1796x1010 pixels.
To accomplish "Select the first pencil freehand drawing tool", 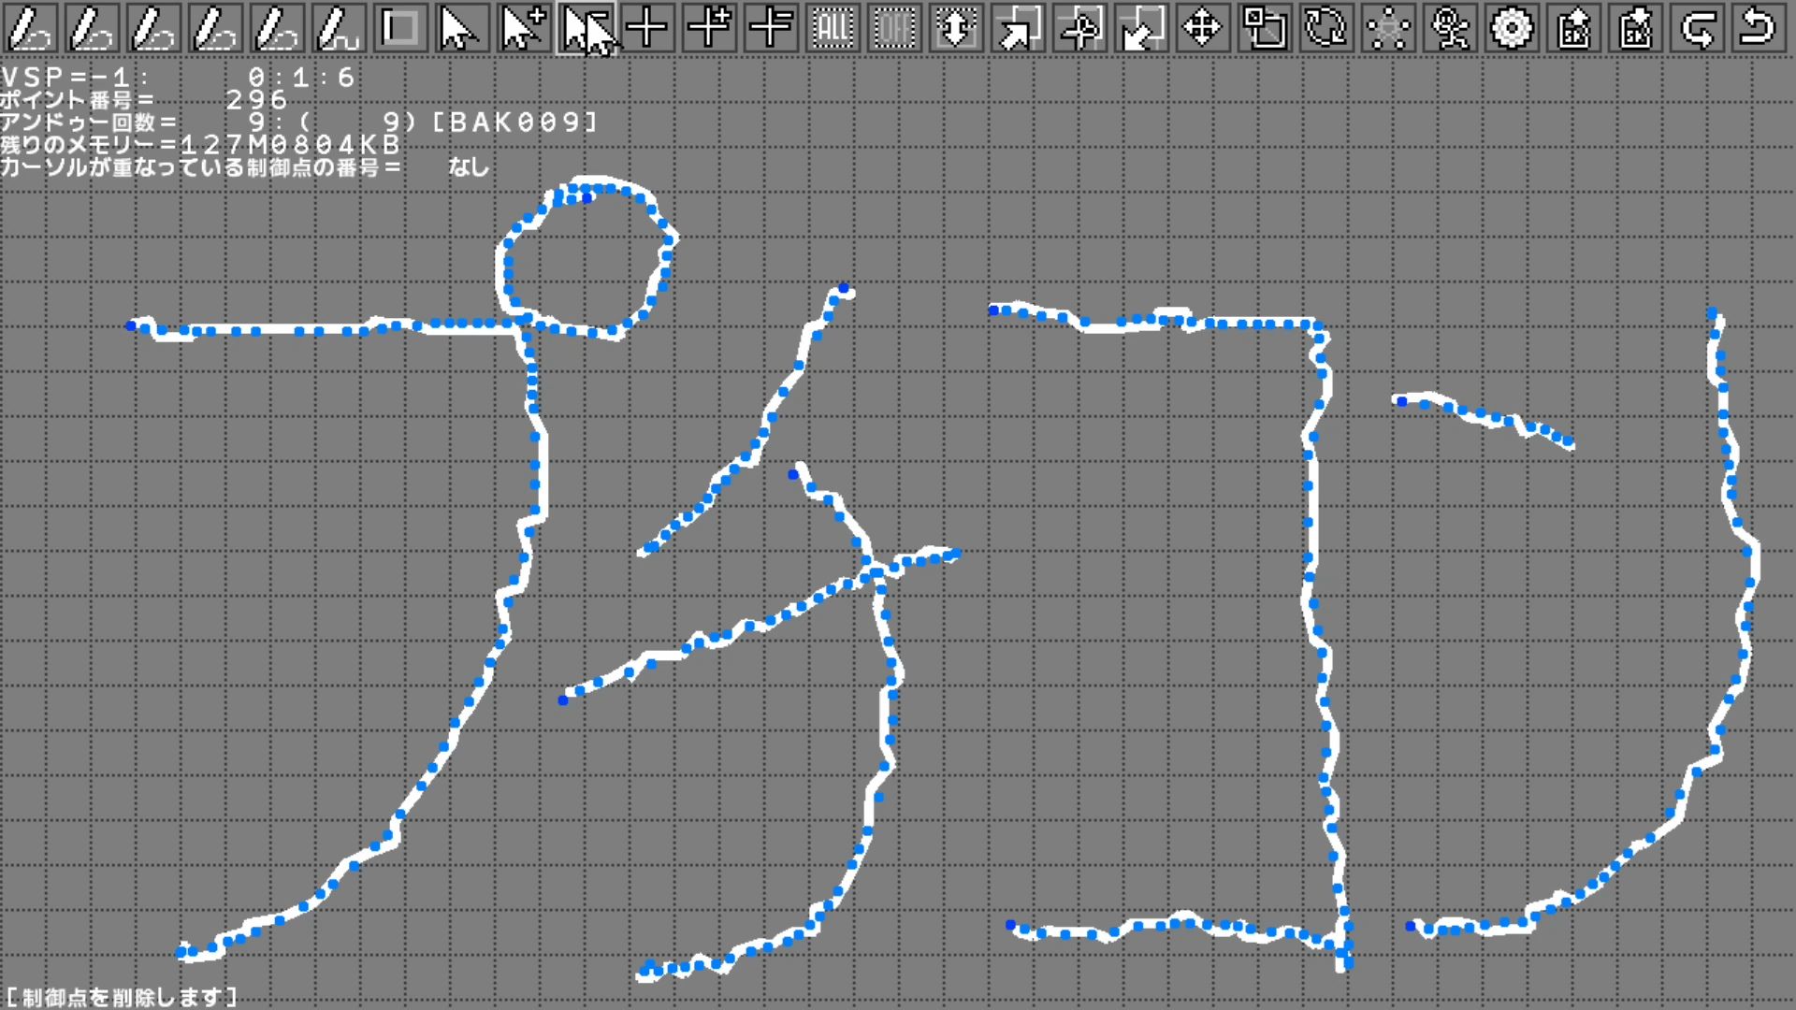I will tap(30, 28).
